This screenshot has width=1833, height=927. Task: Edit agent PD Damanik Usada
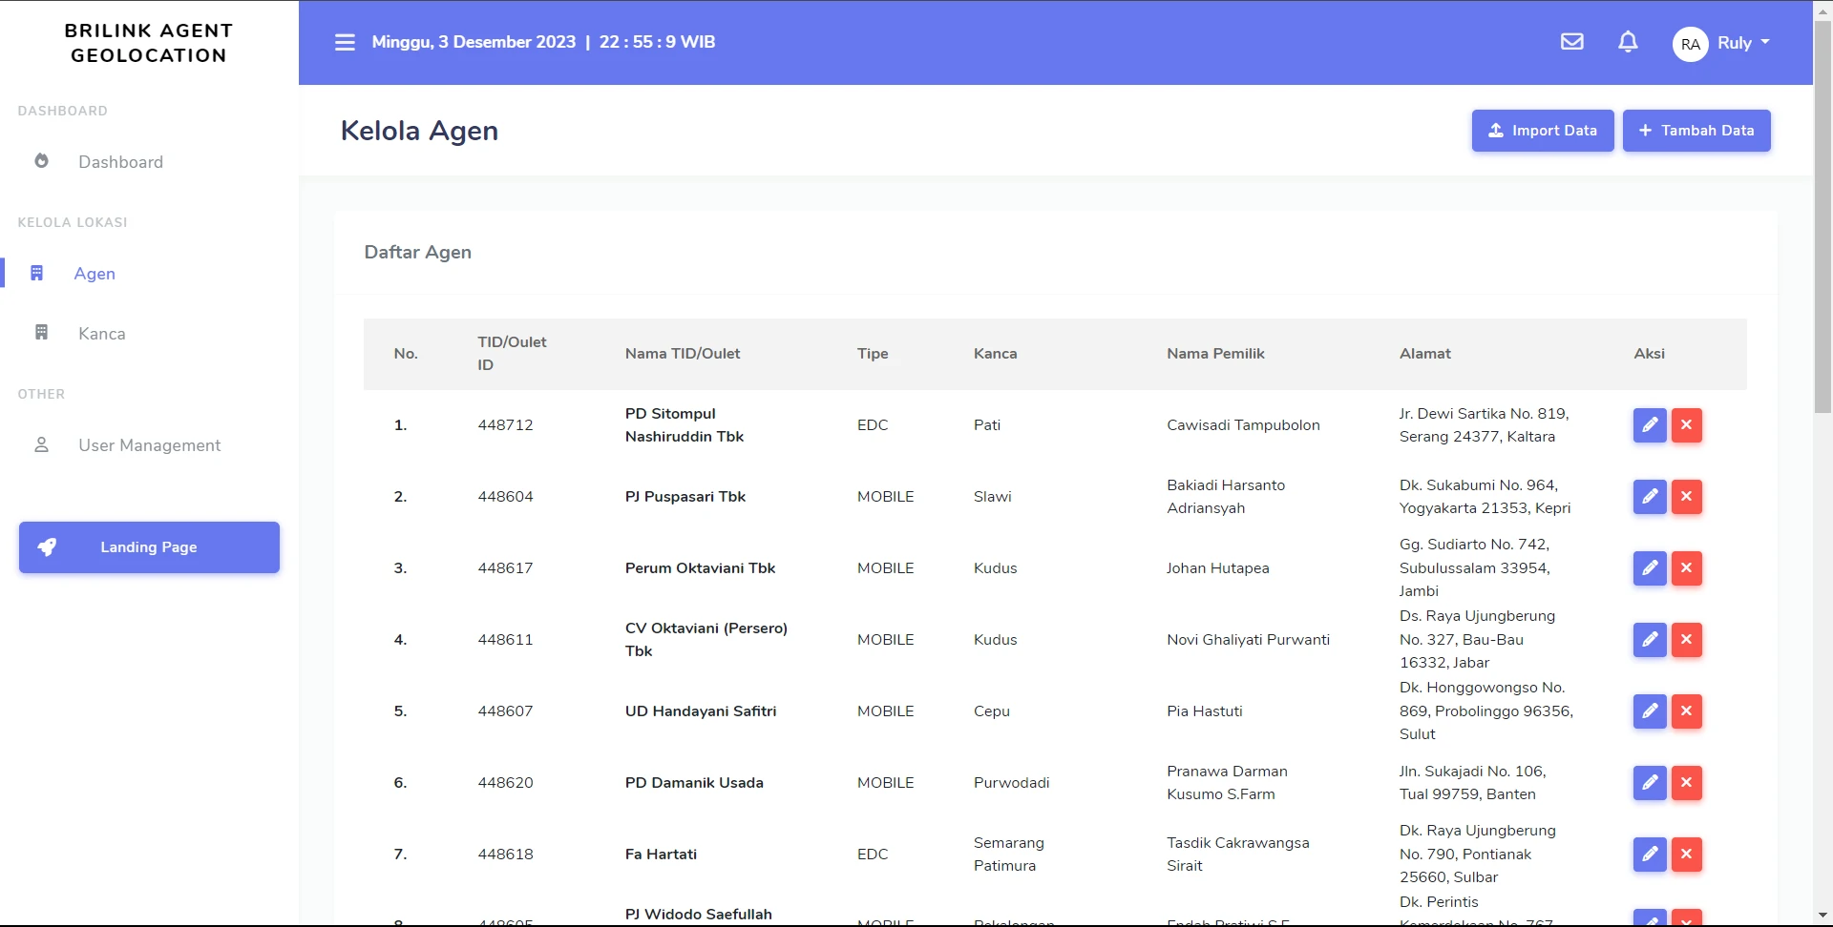point(1649,783)
